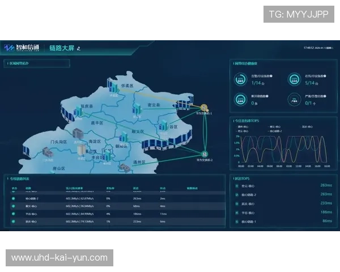Click the 房山区 label on the map
Screen dimensions: 340x272
point(59,168)
